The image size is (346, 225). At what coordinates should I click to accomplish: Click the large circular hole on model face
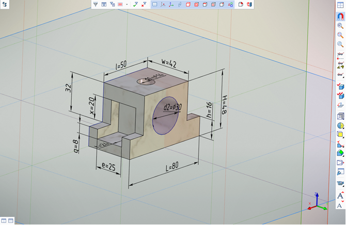165,116
